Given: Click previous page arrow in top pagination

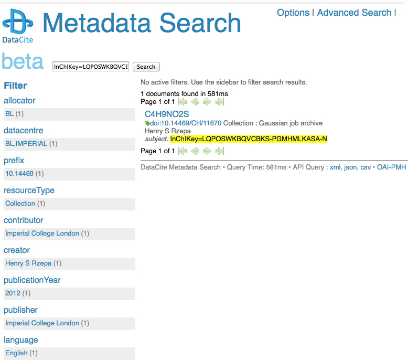Looking at the screenshot, I should (x=195, y=102).
